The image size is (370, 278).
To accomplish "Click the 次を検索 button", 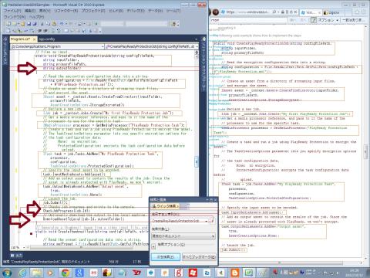I will tap(166, 257).
